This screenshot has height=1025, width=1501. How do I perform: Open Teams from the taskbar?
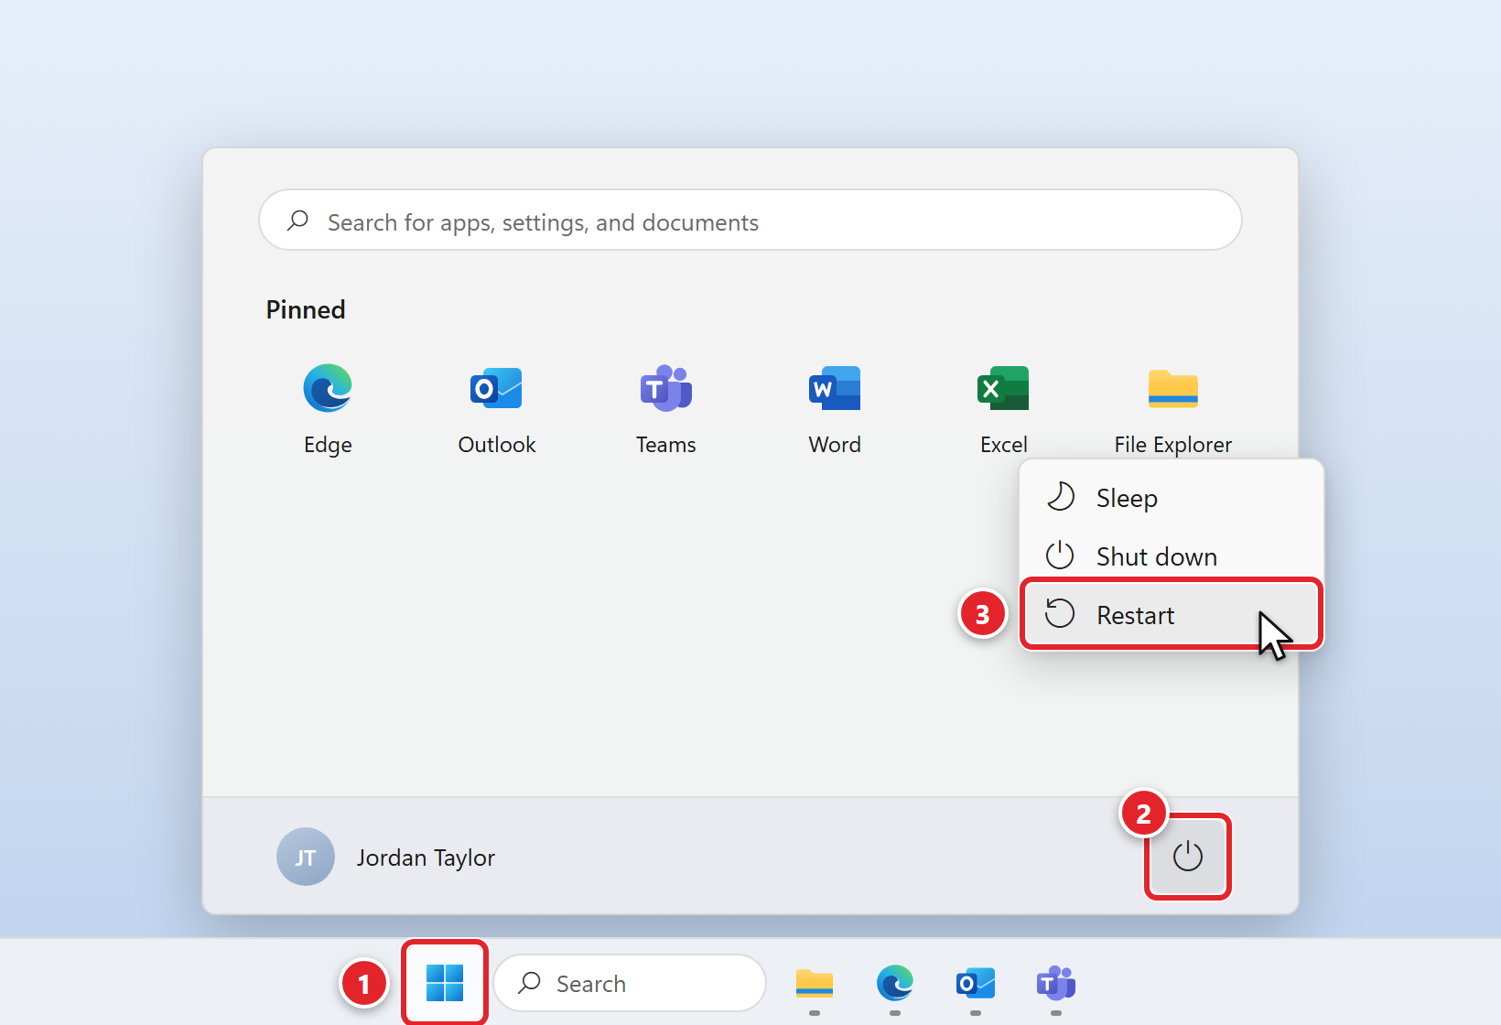(x=1056, y=984)
